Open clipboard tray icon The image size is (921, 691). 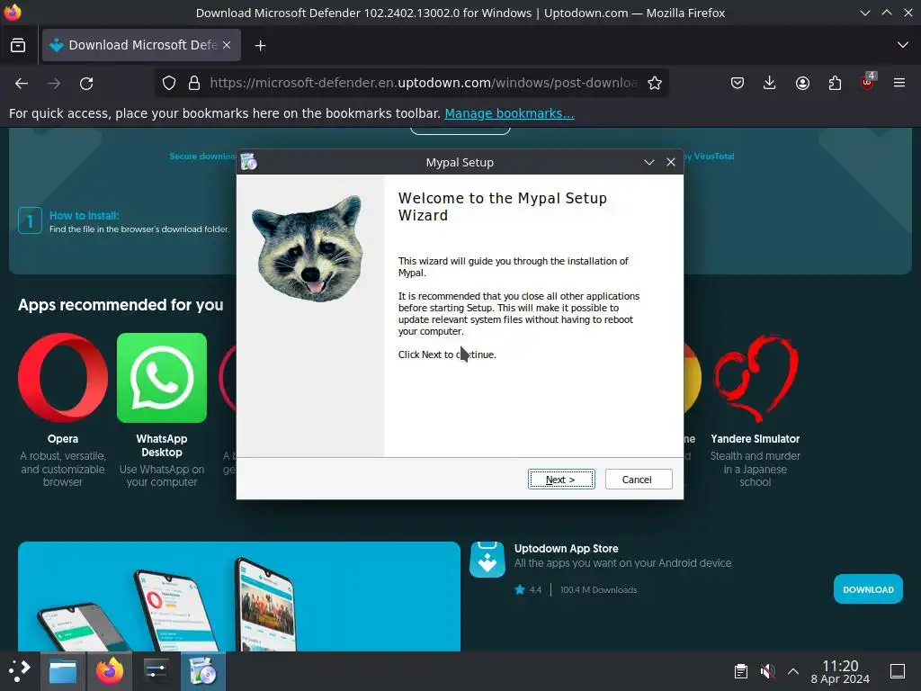coord(741,671)
